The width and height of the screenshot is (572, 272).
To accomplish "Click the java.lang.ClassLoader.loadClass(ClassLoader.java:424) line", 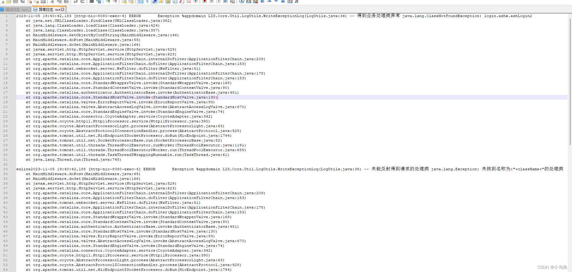I will click(x=92, y=25).
